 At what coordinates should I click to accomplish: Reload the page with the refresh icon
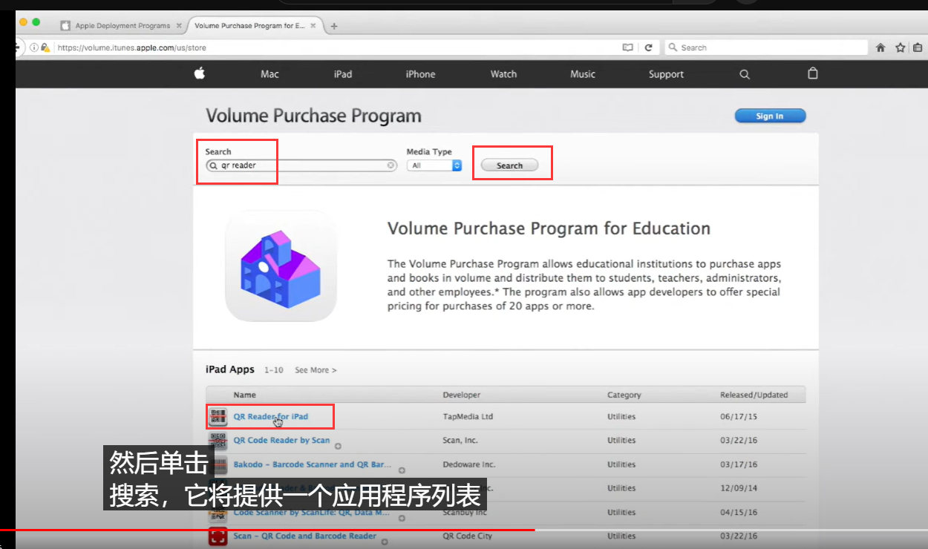648,47
